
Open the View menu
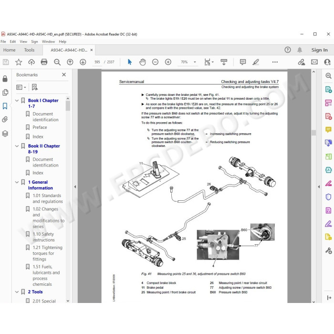23,42
